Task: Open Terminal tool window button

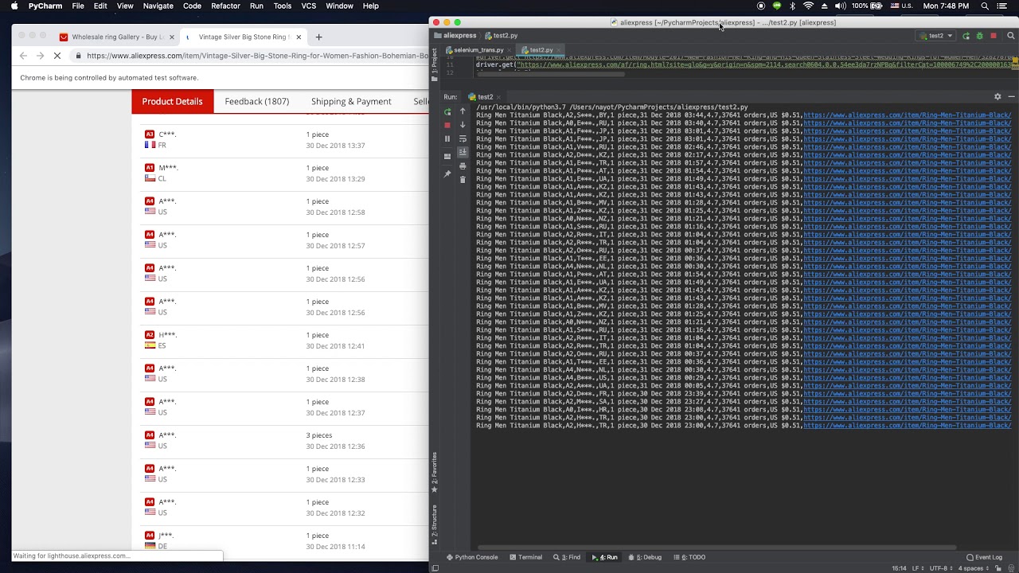Action: coord(525,557)
